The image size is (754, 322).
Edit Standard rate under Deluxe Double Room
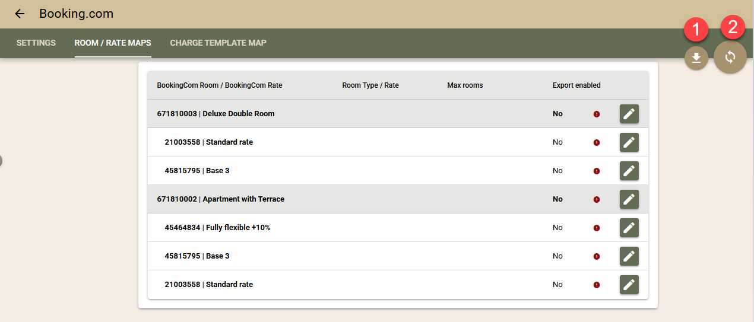point(629,142)
